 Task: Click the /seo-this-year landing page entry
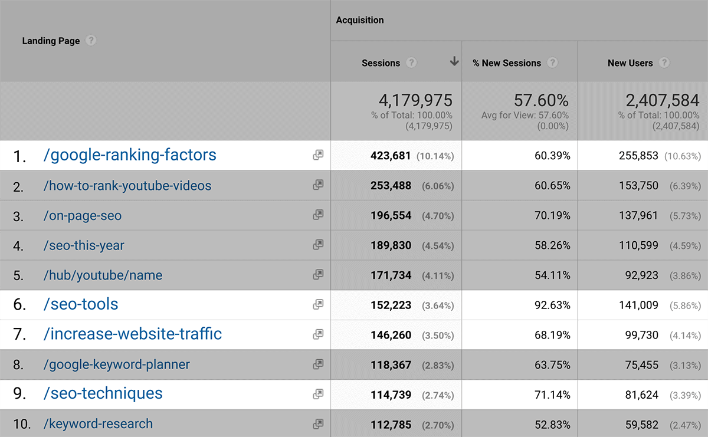[x=84, y=245]
